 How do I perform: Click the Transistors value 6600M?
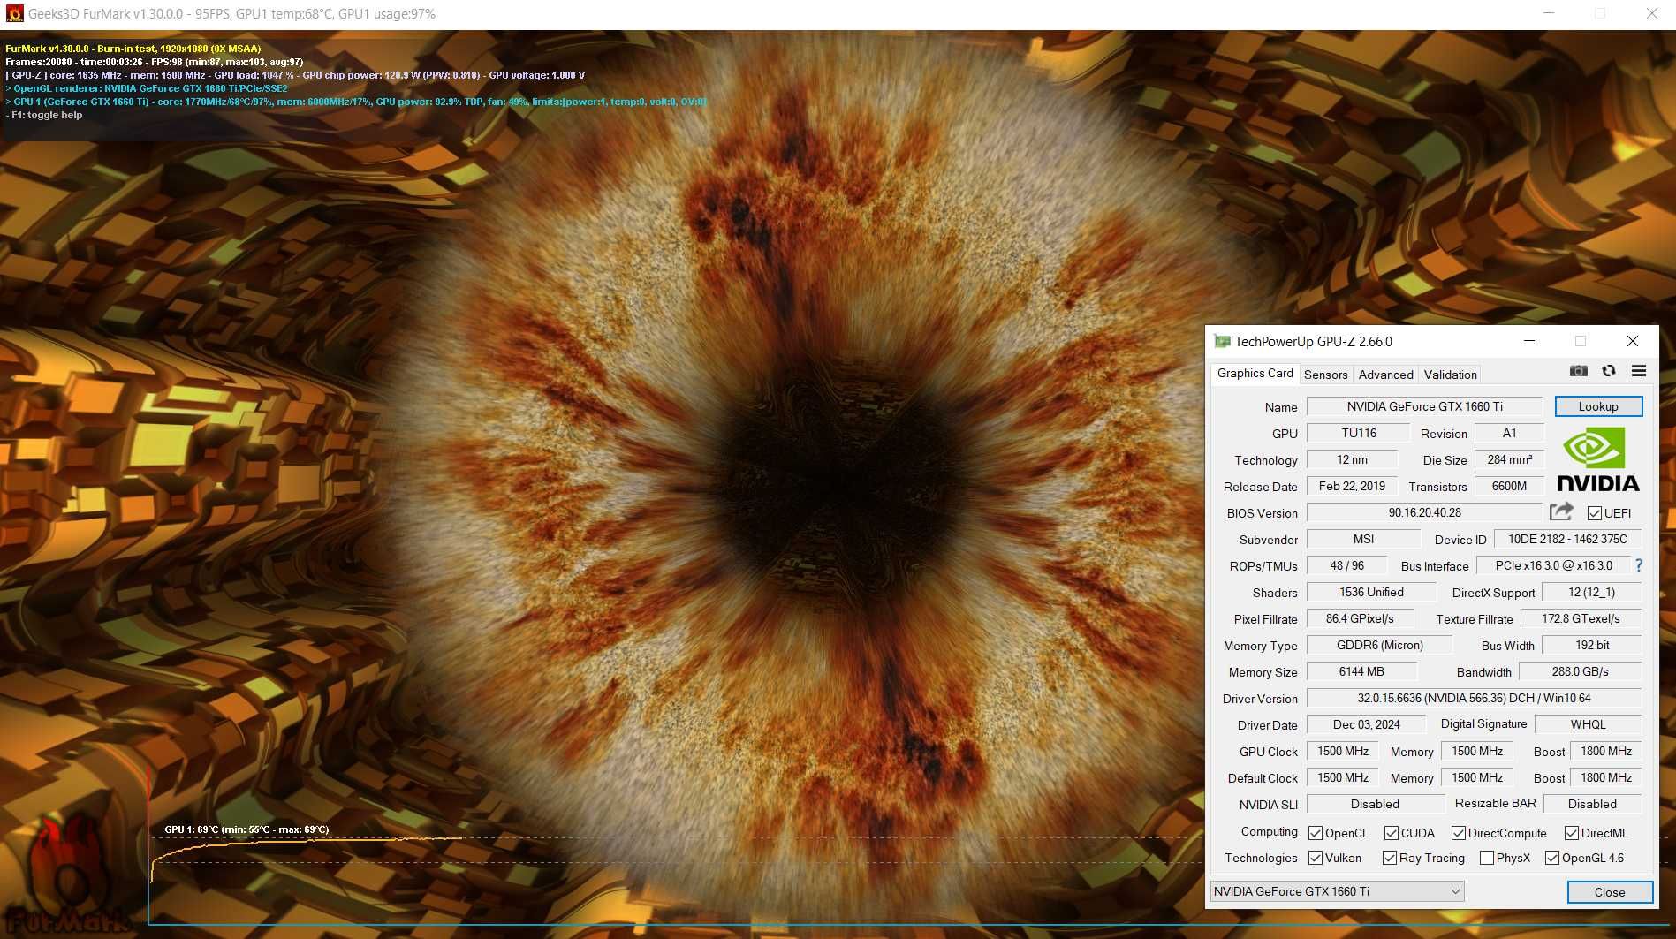click(x=1509, y=486)
